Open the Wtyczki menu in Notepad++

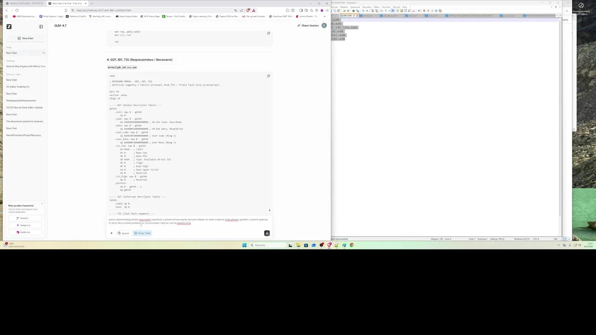point(396,7)
